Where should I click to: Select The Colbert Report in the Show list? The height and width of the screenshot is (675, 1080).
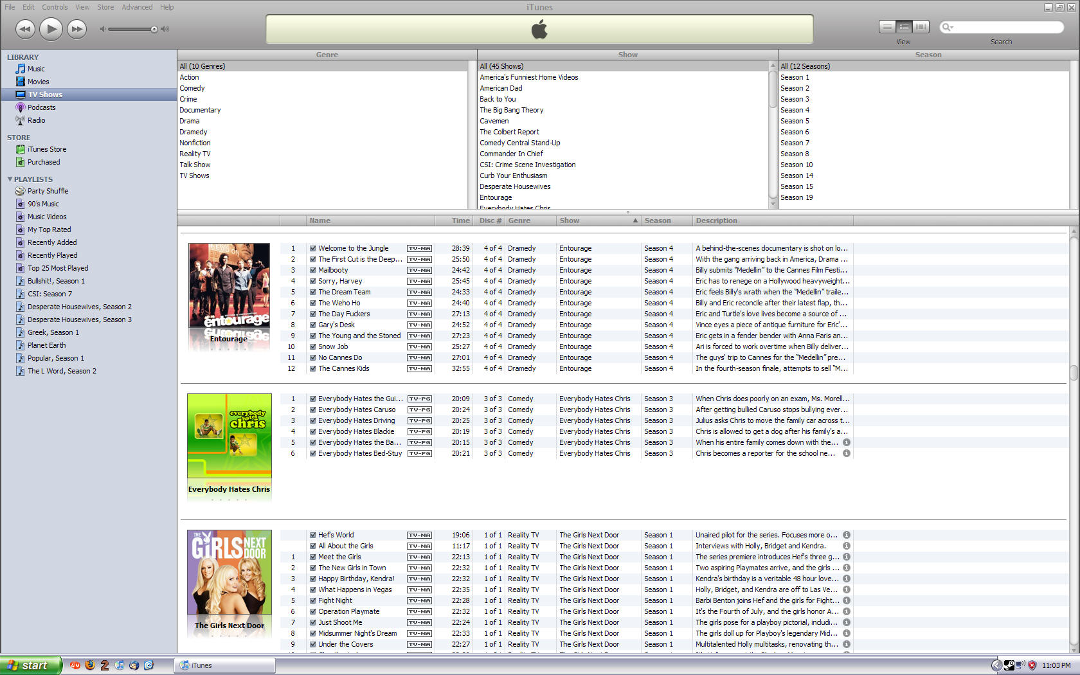click(624, 132)
